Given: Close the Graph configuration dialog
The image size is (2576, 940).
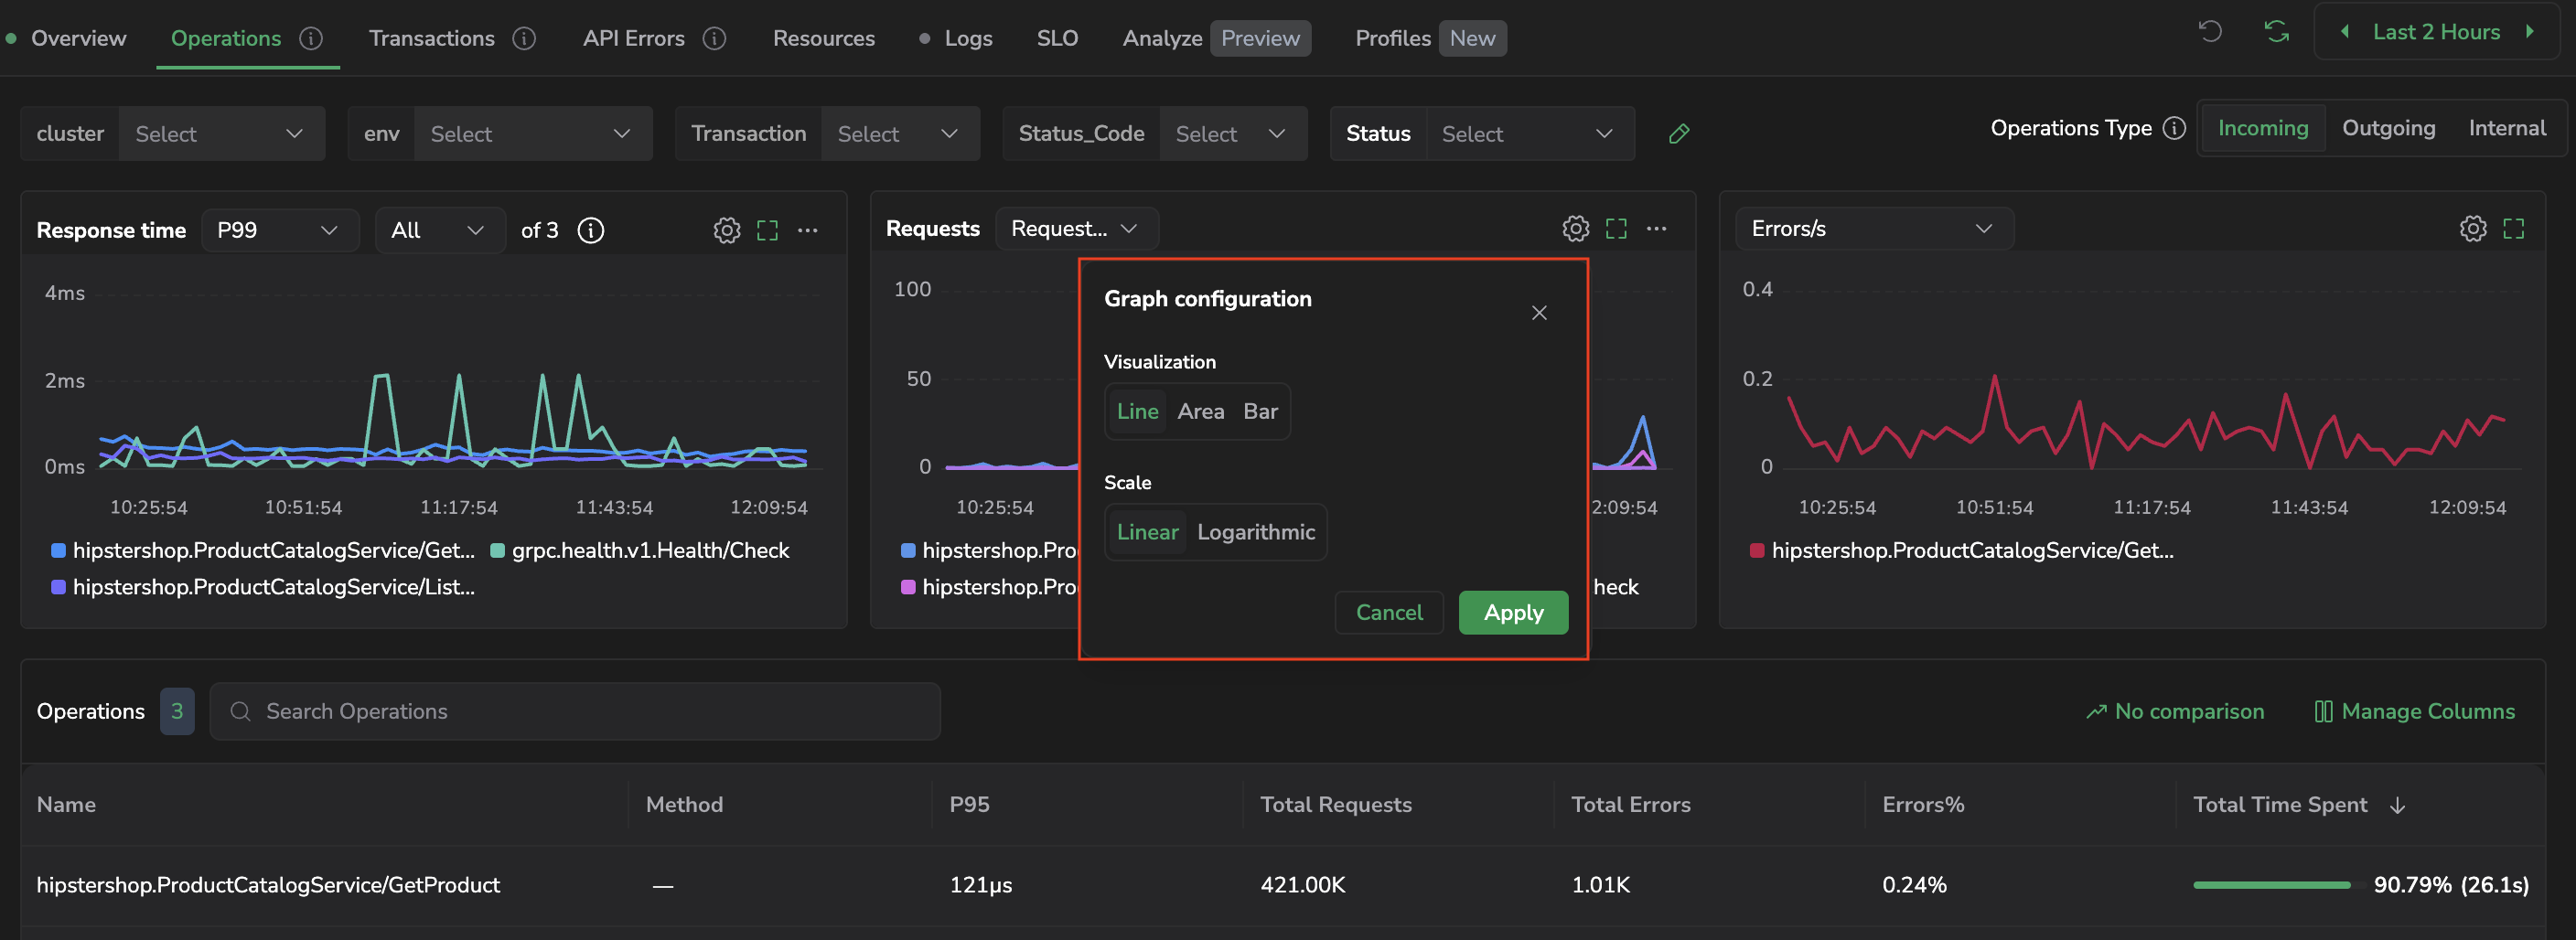Looking at the screenshot, I should [x=1539, y=313].
